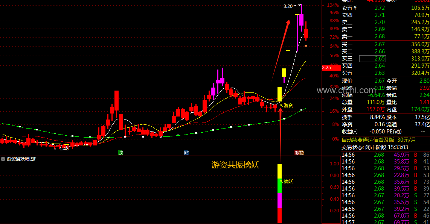Click the 游资擒妖幅图F indicator panel title
Image resolution: width=430 pixels, height=224 pixels.
(21, 159)
